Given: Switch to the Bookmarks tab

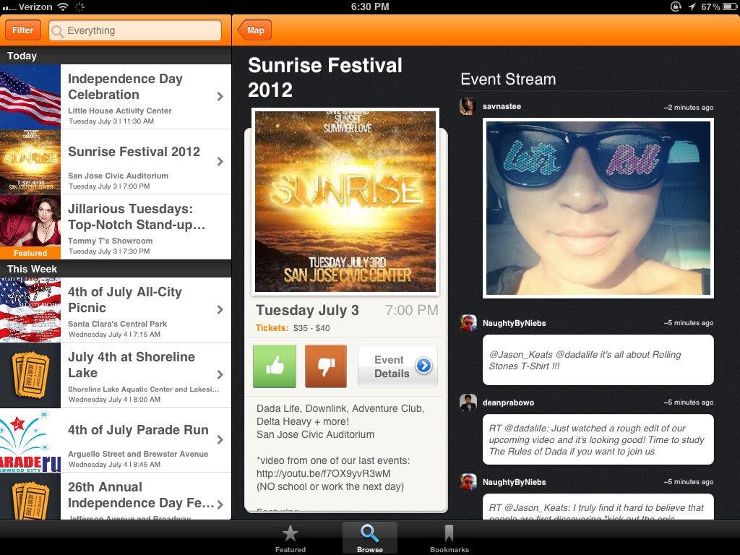Looking at the screenshot, I should (x=449, y=538).
